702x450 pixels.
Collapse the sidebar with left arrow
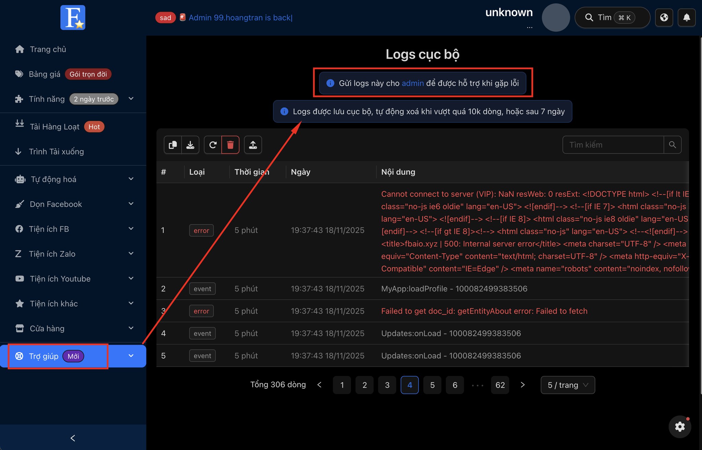pyautogui.click(x=73, y=438)
